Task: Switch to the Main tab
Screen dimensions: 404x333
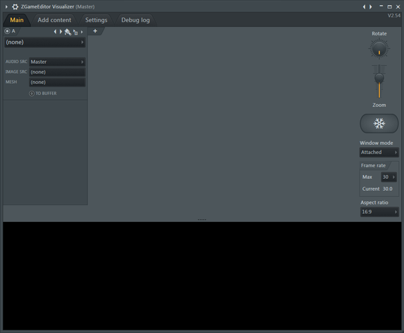Action: point(17,20)
